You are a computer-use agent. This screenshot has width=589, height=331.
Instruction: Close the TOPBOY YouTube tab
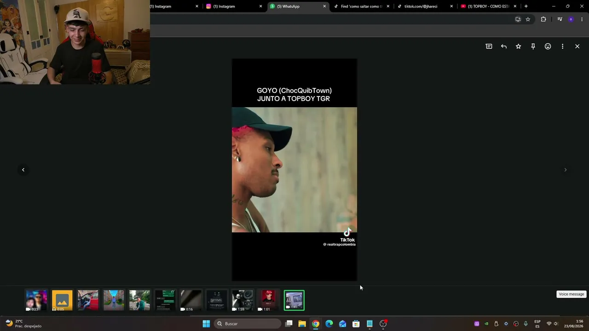point(515,6)
